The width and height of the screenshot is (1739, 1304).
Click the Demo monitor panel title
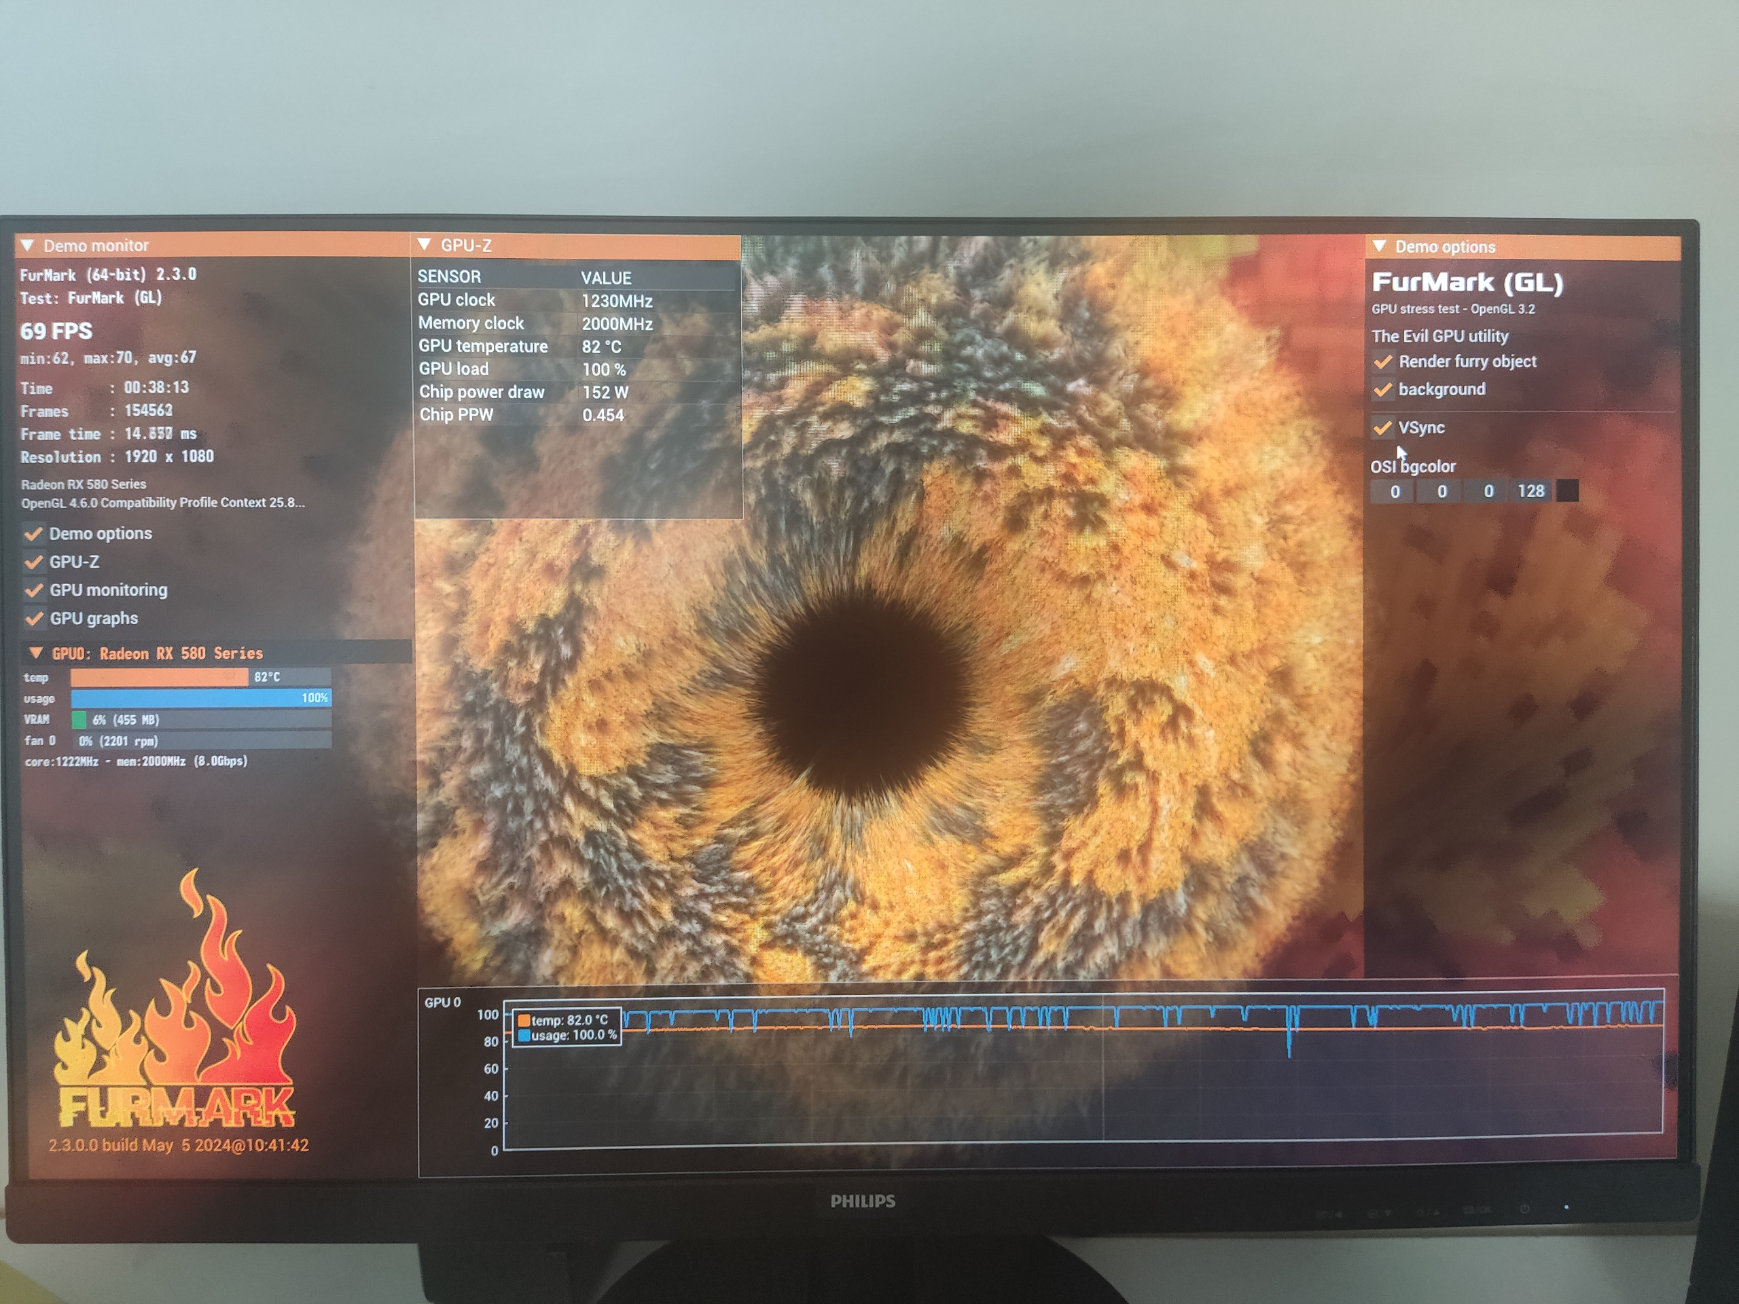(96, 245)
